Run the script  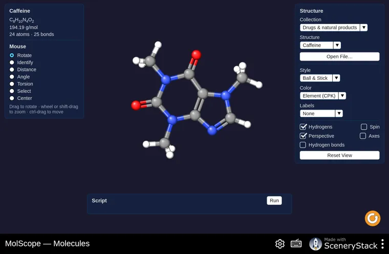tap(274, 201)
